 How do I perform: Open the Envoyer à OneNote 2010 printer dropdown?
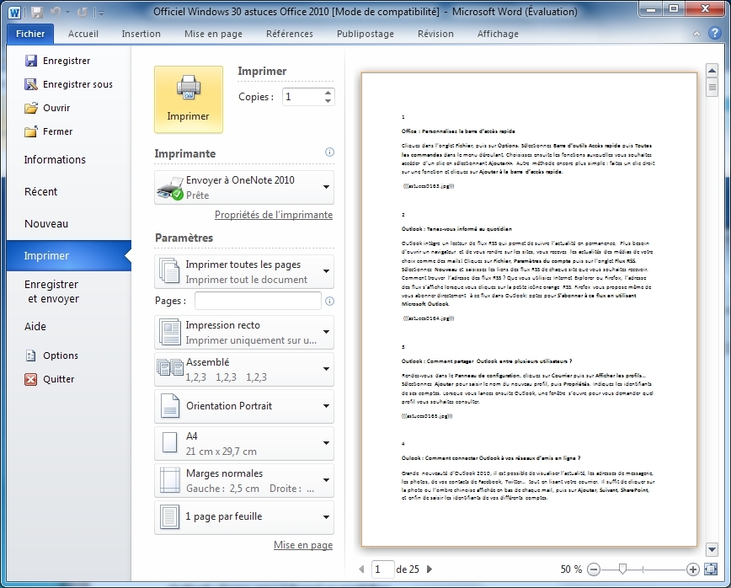[x=244, y=188]
